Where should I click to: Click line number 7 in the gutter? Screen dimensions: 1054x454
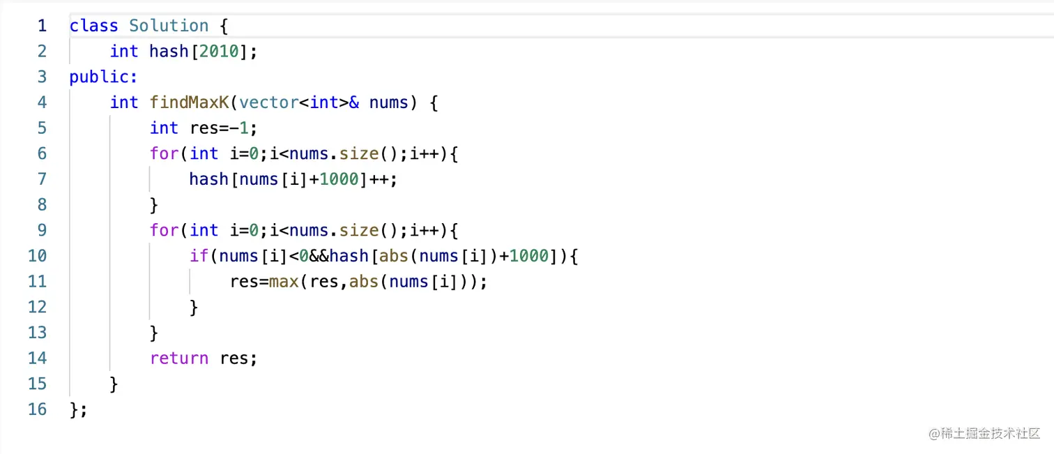click(x=42, y=179)
